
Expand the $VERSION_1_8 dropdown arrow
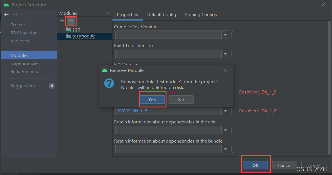225,111
